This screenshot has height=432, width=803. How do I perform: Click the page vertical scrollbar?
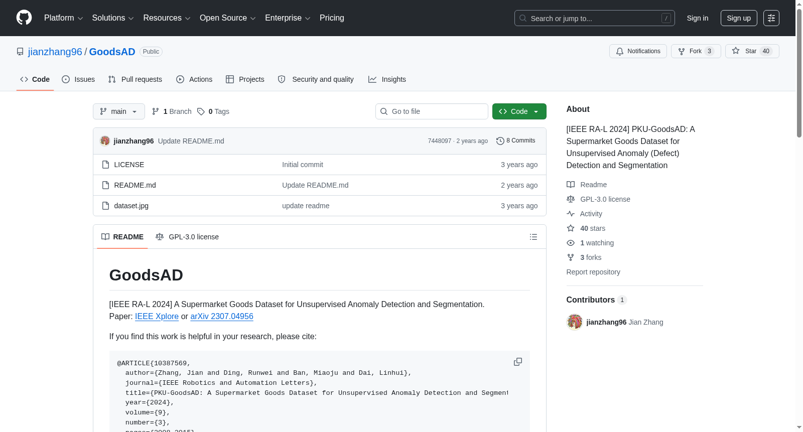(799, 73)
